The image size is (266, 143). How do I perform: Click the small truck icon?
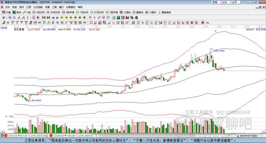136,18
